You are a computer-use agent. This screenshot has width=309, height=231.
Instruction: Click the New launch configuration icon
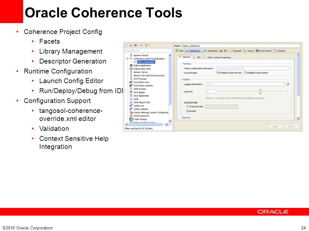coord(127,45)
